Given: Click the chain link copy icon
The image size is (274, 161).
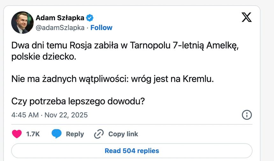Looking at the screenshot, I should tap(99, 134).
